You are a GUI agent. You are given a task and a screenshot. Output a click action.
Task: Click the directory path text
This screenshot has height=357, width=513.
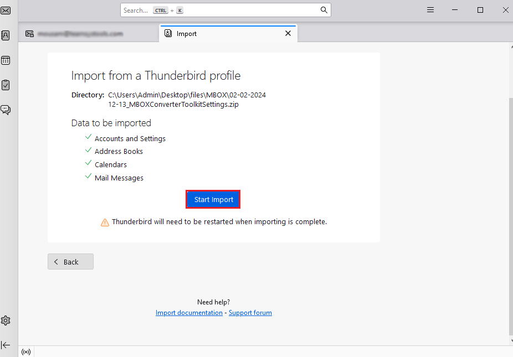[187, 100]
